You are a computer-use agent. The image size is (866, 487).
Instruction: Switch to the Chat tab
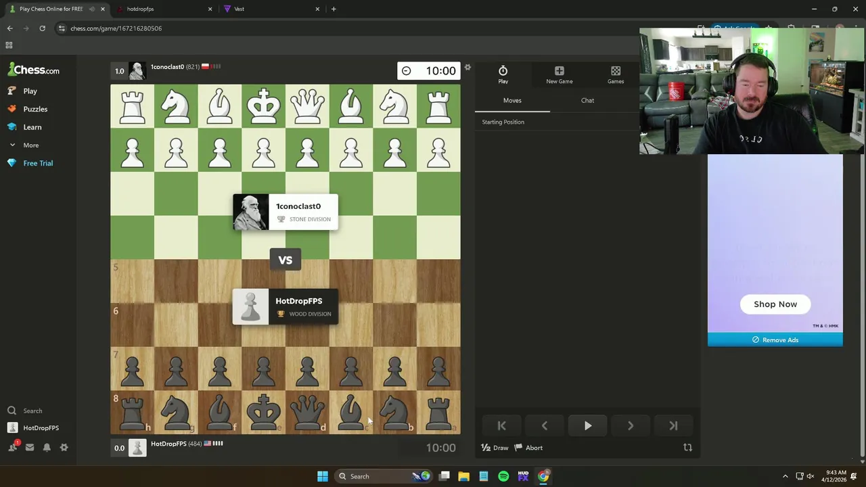pos(587,100)
